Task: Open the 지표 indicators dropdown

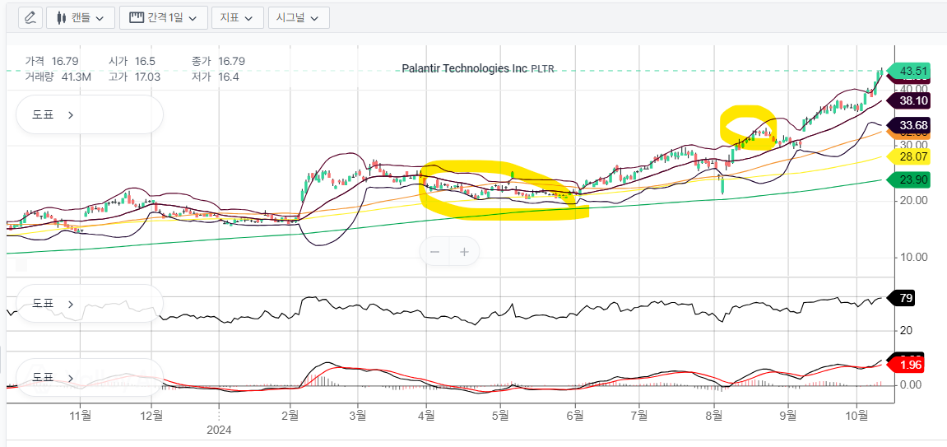Action: click(237, 17)
